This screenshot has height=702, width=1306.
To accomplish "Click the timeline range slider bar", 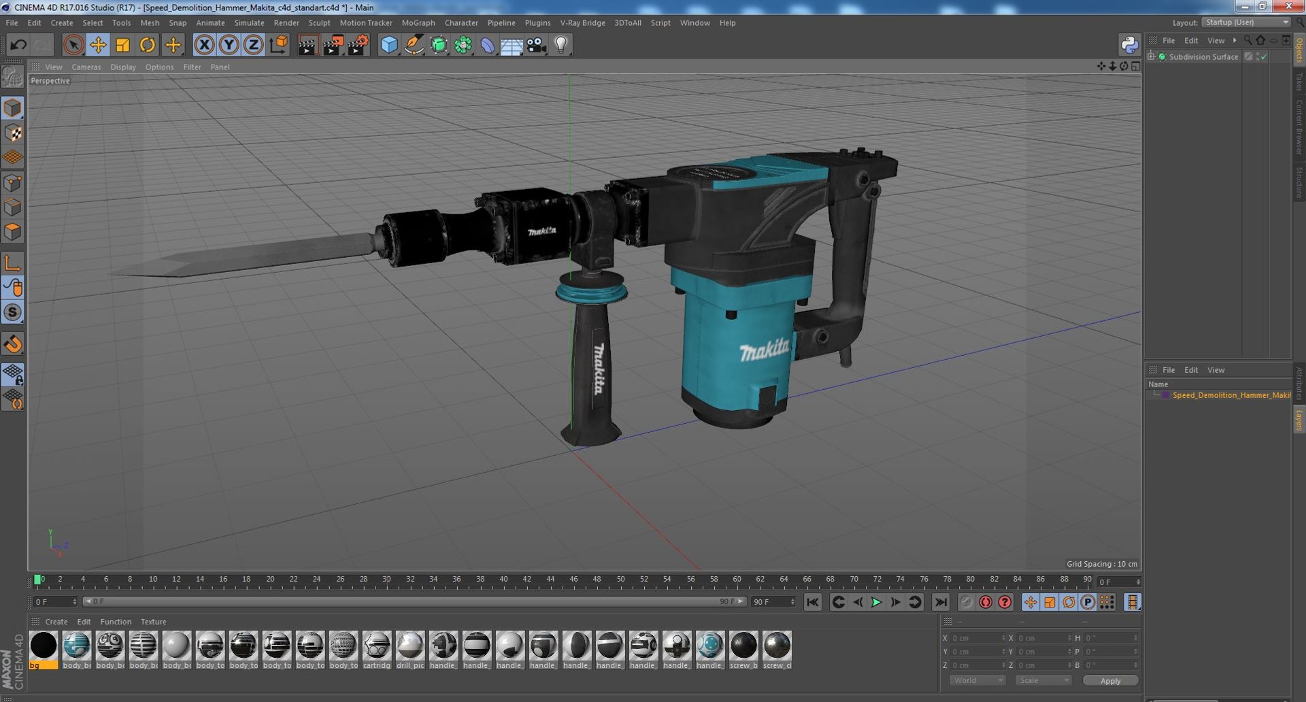I will pyautogui.click(x=414, y=601).
